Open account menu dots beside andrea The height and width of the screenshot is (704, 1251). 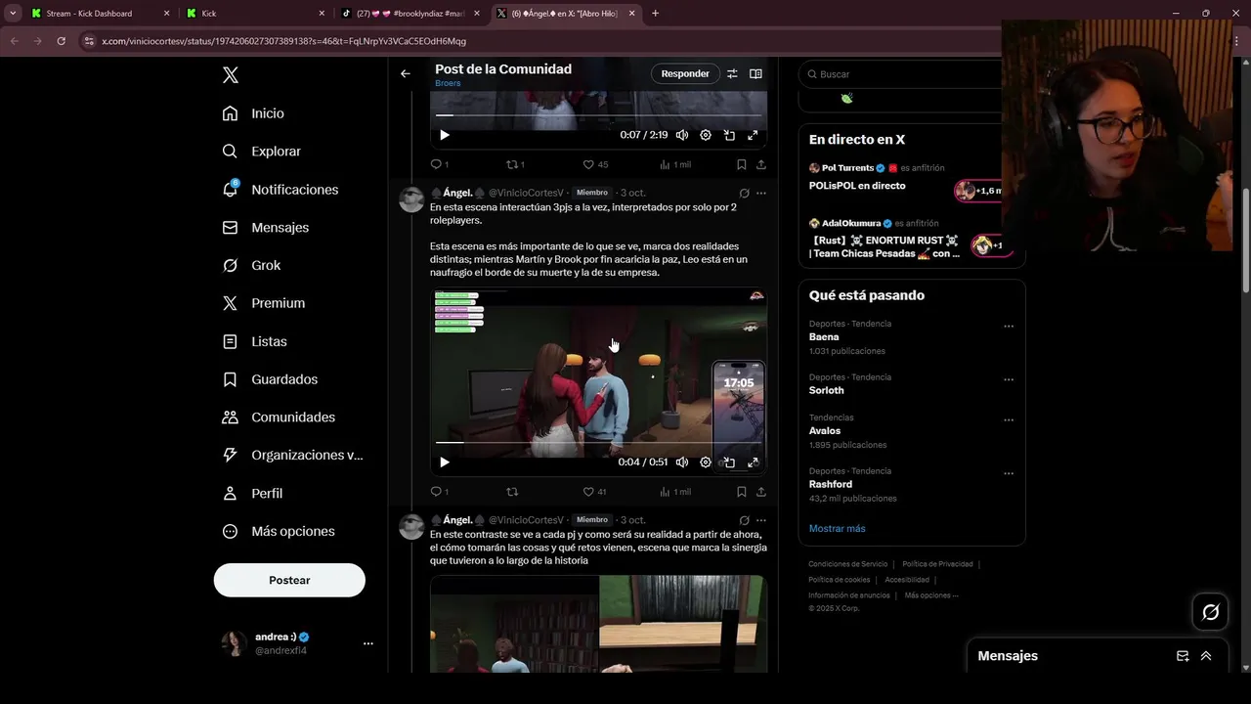(368, 643)
